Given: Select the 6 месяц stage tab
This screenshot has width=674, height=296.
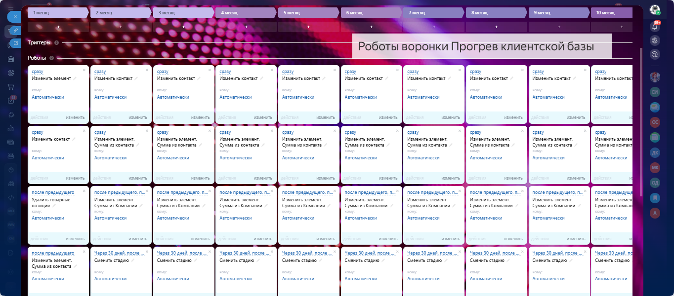Looking at the screenshot, I should (371, 12).
